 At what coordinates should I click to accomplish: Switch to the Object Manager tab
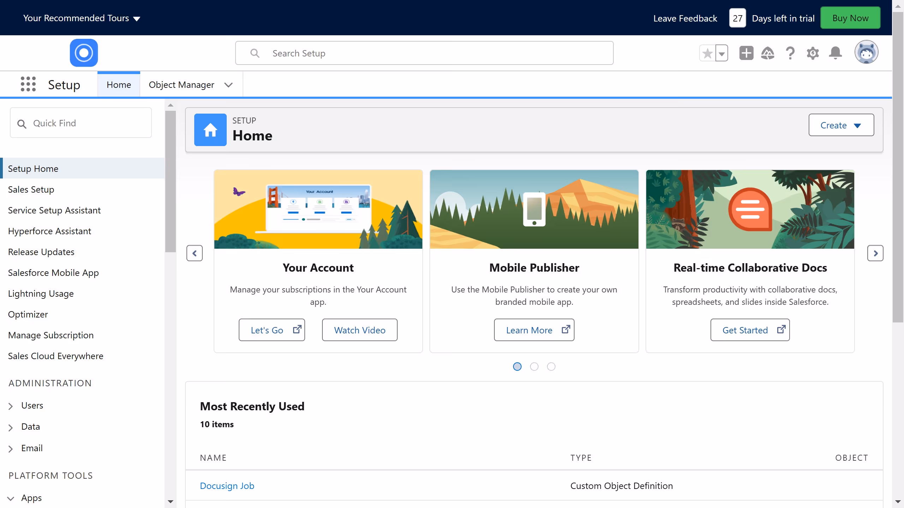181,85
